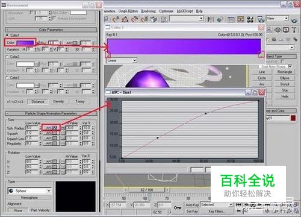The image size is (301, 217).
Task: Click the 3D snaps toggle cube icon
Action: (x=154, y=19)
